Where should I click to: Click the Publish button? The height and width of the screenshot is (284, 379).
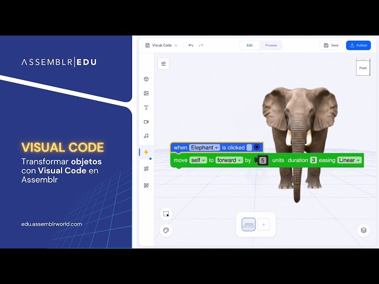(x=358, y=45)
